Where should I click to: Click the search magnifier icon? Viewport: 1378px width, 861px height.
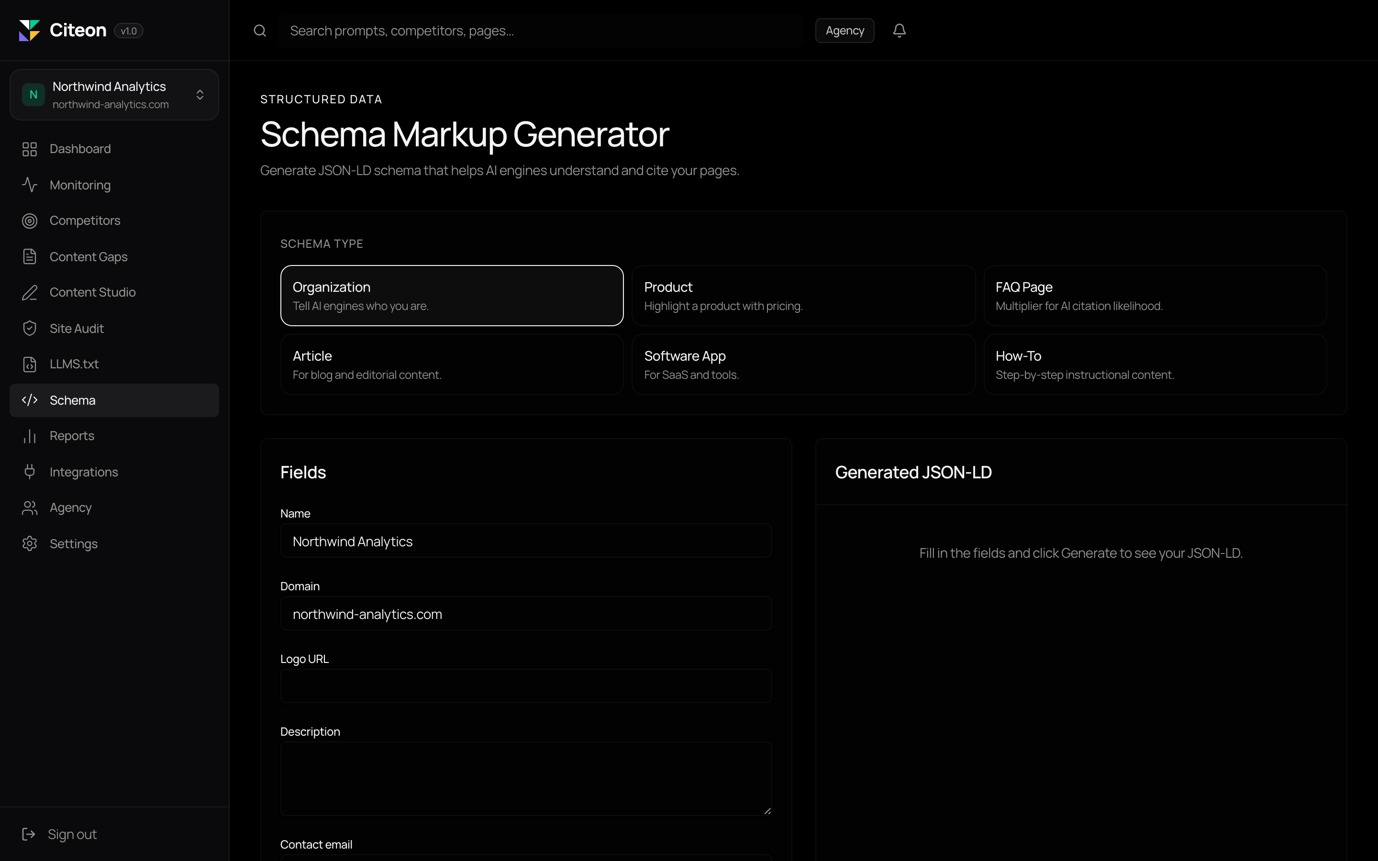(x=260, y=31)
